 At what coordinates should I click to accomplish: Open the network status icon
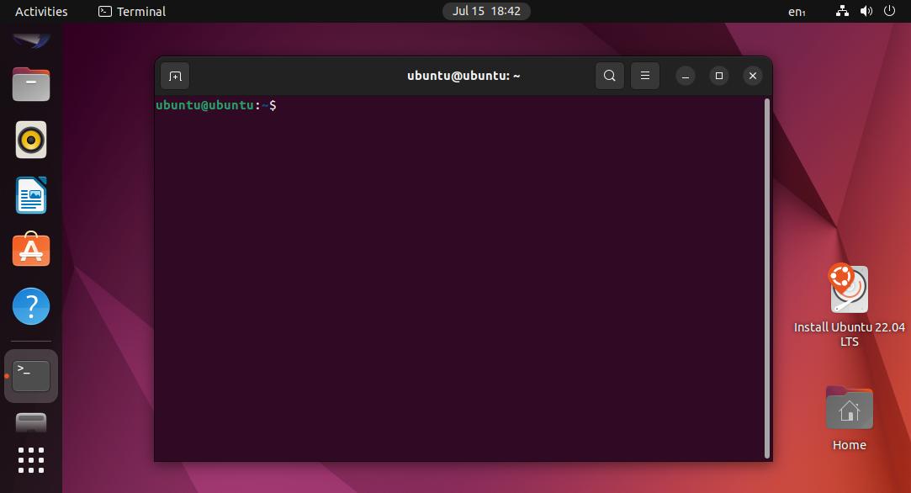[x=842, y=11]
